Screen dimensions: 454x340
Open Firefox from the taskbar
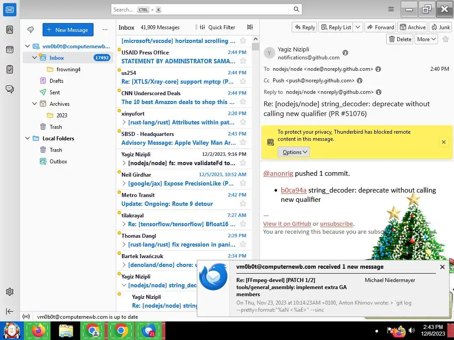click(38, 330)
